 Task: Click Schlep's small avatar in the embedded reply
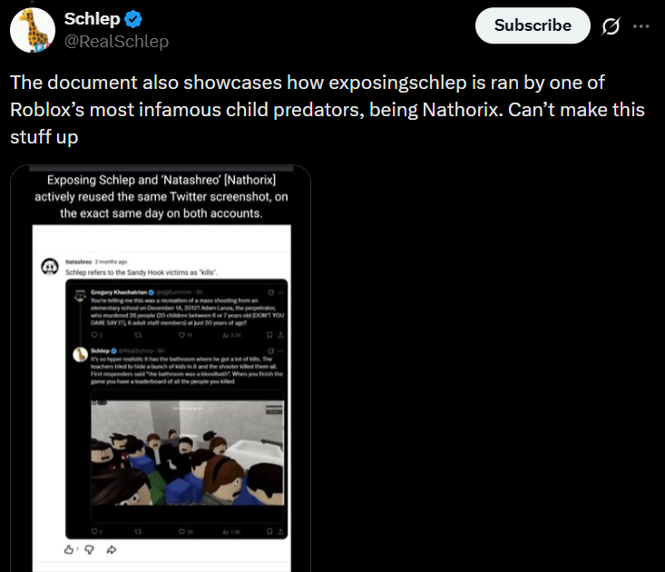pos(79,355)
